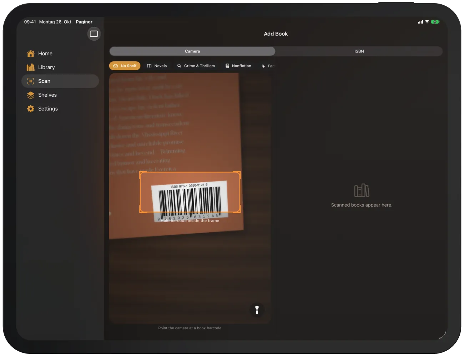Open Home in the sidebar
This screenshot has width=464, height=356.
click(x=60, y=54)
